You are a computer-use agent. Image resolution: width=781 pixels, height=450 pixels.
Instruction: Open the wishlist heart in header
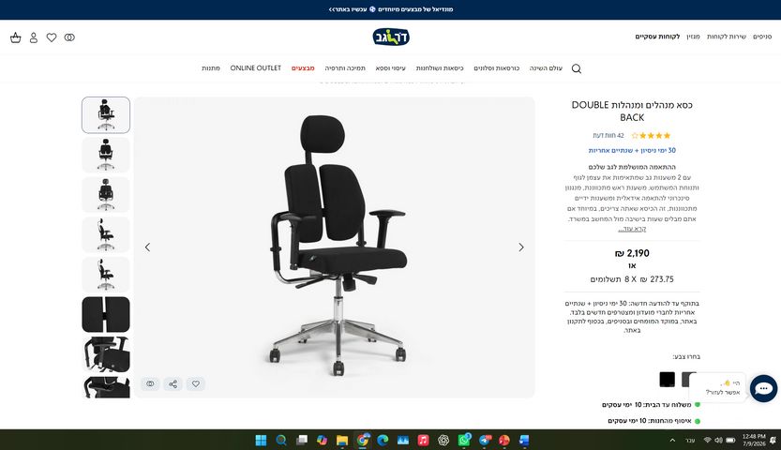[52, 37]
